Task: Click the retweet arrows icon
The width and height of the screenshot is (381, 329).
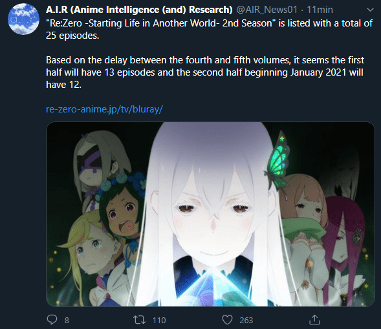Action: [x=140, y=320]
